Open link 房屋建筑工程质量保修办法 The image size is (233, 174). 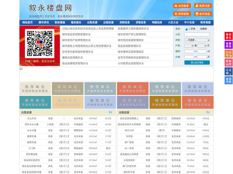pyautogui.click(x=133, y=29)
